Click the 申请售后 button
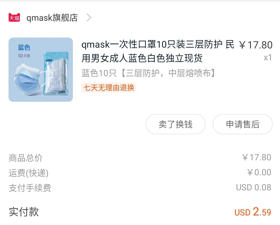This screenshot has width=280, height=225. coord(243,124)
